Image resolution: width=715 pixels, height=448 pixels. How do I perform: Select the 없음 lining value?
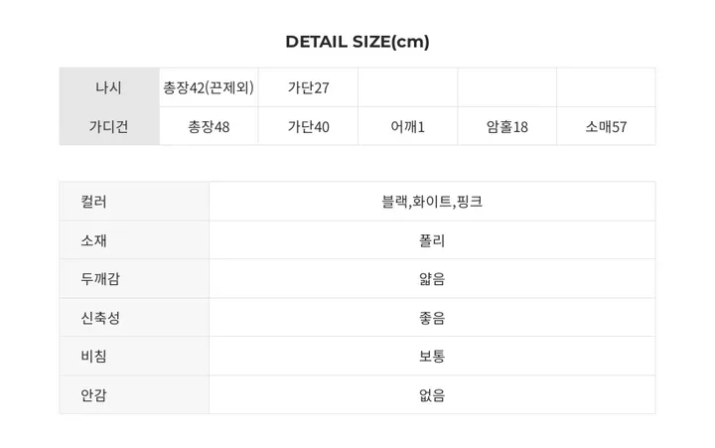pos(432,394)
